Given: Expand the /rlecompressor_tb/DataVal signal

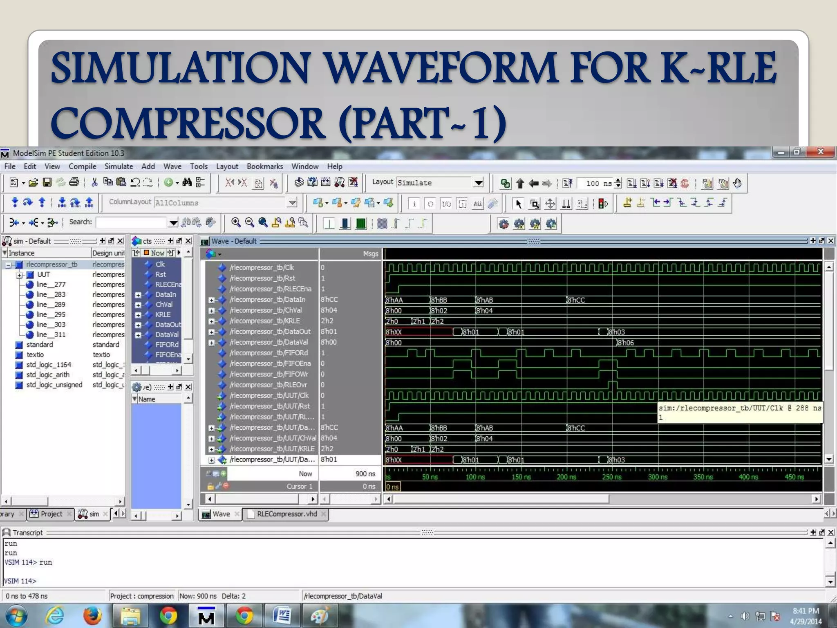Looking at the screenshot, I should click(211, 343).
